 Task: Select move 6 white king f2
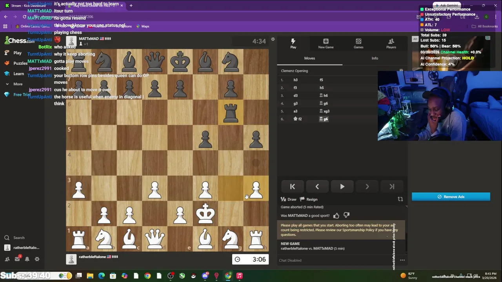point(298,119)
